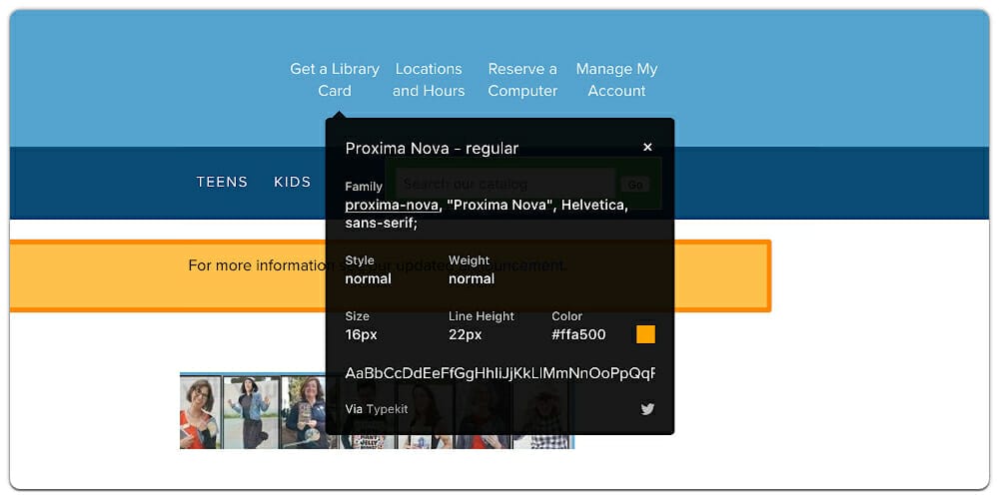Close the Proxima Nova font popup
The width and height of the screenshot is (999, 499).
click(x=647, y=148)
